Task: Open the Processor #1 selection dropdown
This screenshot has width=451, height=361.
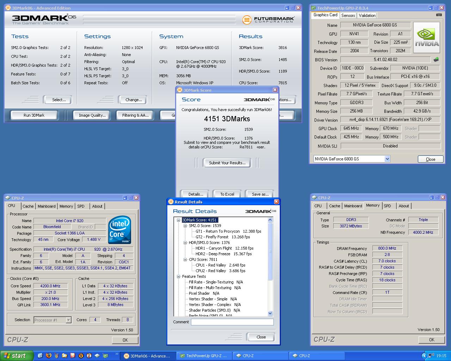Action: [68, 320]
